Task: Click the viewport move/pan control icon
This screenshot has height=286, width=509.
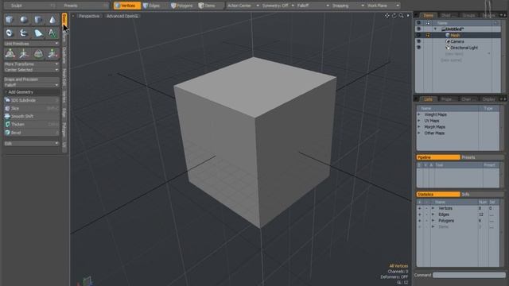Action: coord(387,16)
